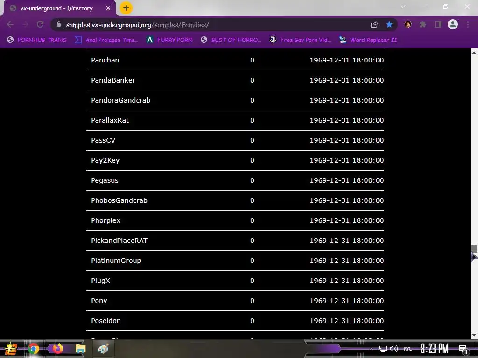478x358 pixels.
Task: Open the PickandPlaceRAT folder link
Action: click(x=119, y=241)
